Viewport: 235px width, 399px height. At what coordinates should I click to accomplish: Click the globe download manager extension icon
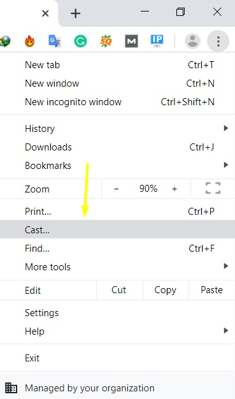(x=5, y=41)
